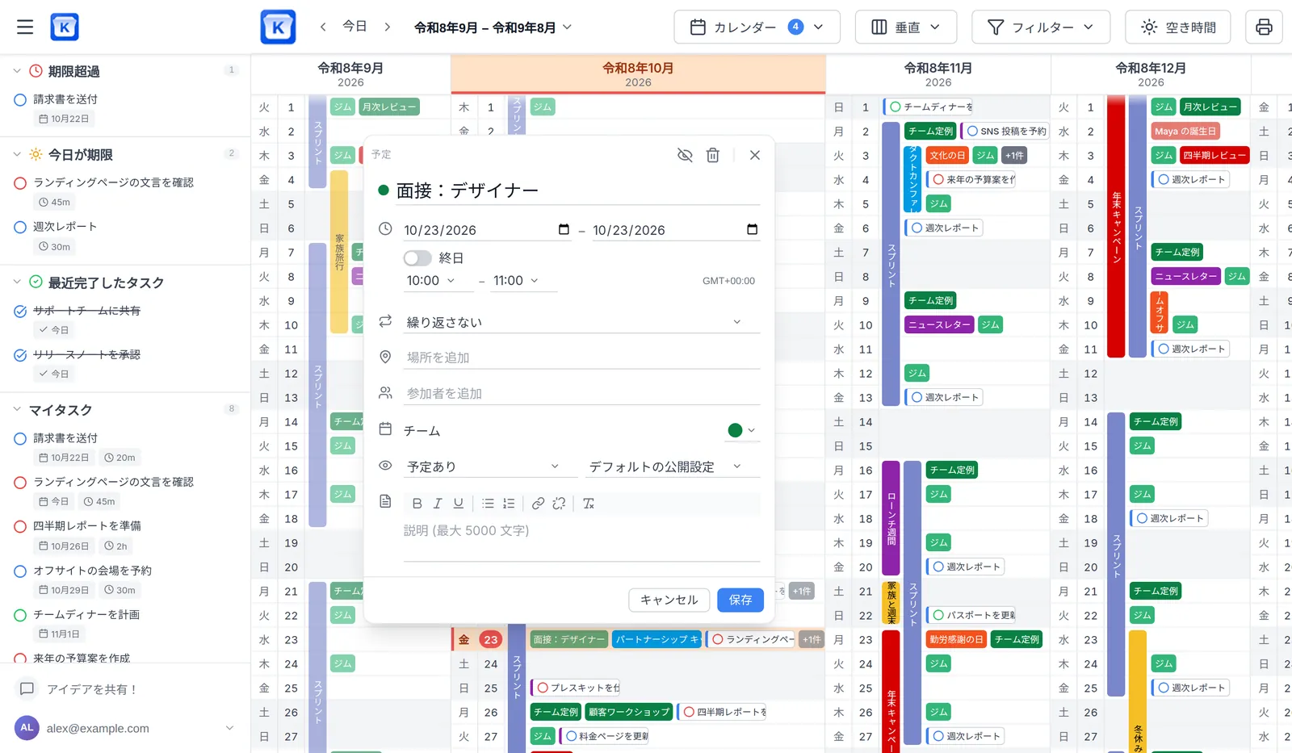The width and height of the screenshot is (1292, 753).
Task: Open the hamburger menu
Action: pos(25,27)
